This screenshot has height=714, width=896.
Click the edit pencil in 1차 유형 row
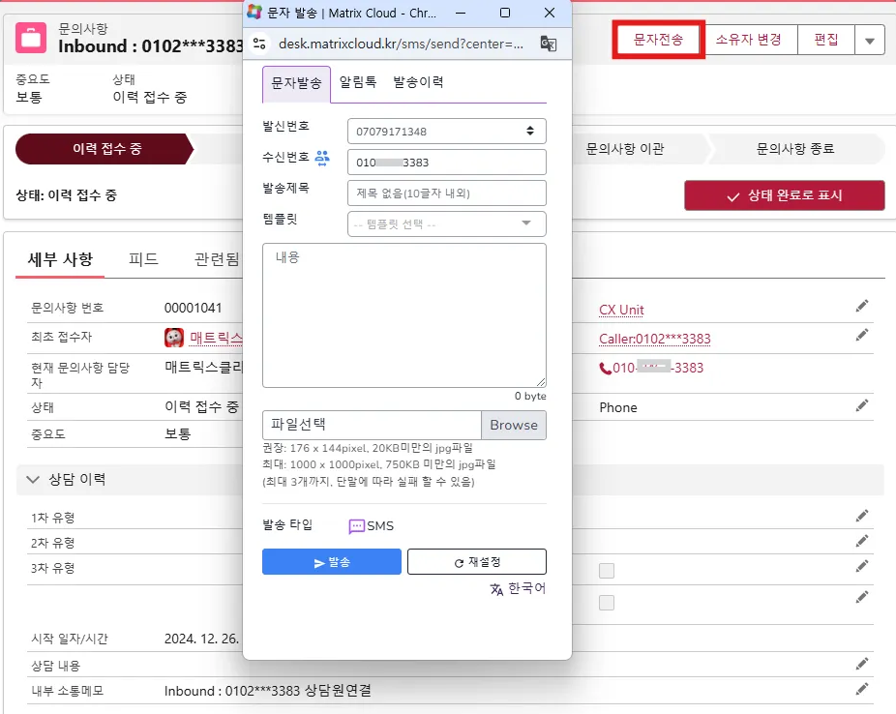click(861, 516)
